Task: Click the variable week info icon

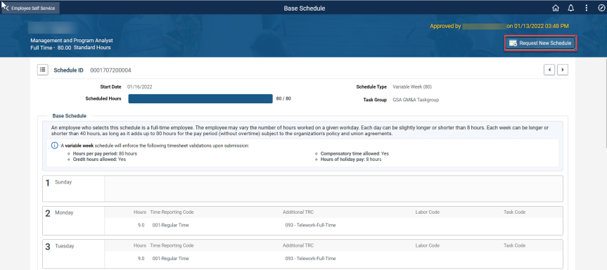Action: tap(55, 146)
